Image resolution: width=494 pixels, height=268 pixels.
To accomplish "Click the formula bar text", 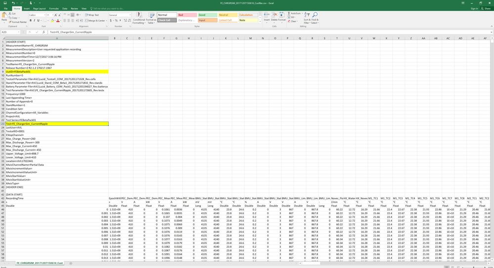I will click(71, 32).
